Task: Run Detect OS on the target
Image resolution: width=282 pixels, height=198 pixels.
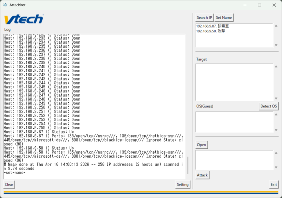Action: pos(268,106)
